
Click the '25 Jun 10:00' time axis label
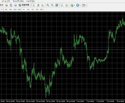[x=51, y=101]
